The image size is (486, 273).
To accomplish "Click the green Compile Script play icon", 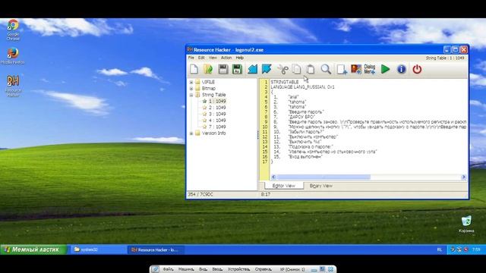I will coord(385,69).
